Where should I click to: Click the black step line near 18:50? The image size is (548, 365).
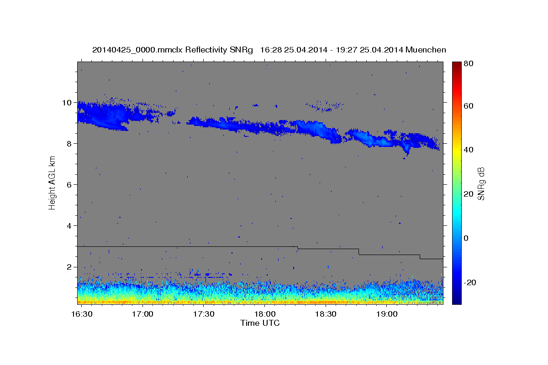[x=388, y=255]
